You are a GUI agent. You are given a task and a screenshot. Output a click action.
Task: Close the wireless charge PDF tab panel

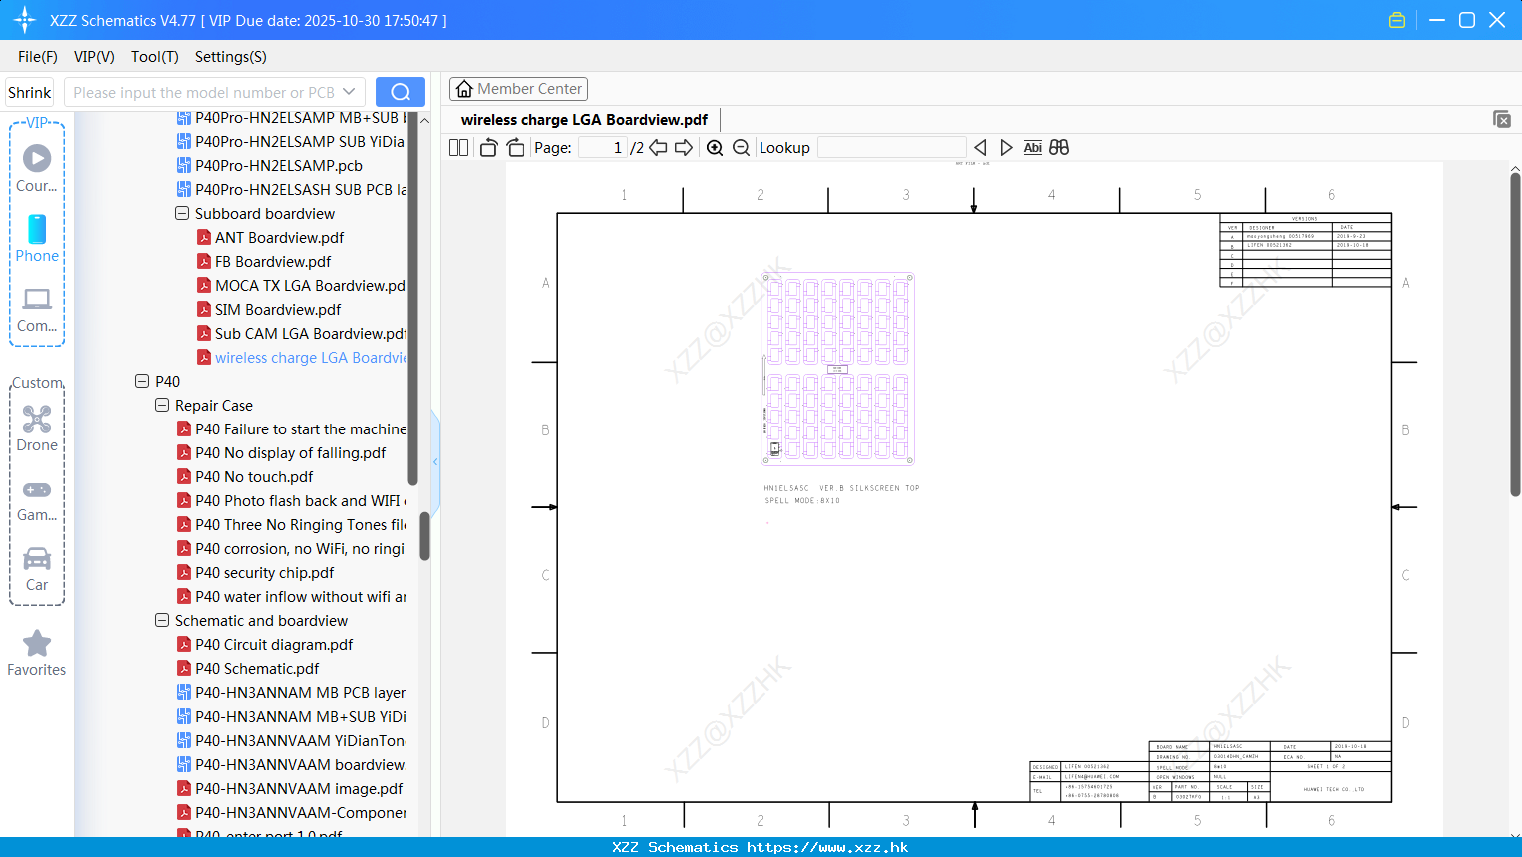[1501, 119]
